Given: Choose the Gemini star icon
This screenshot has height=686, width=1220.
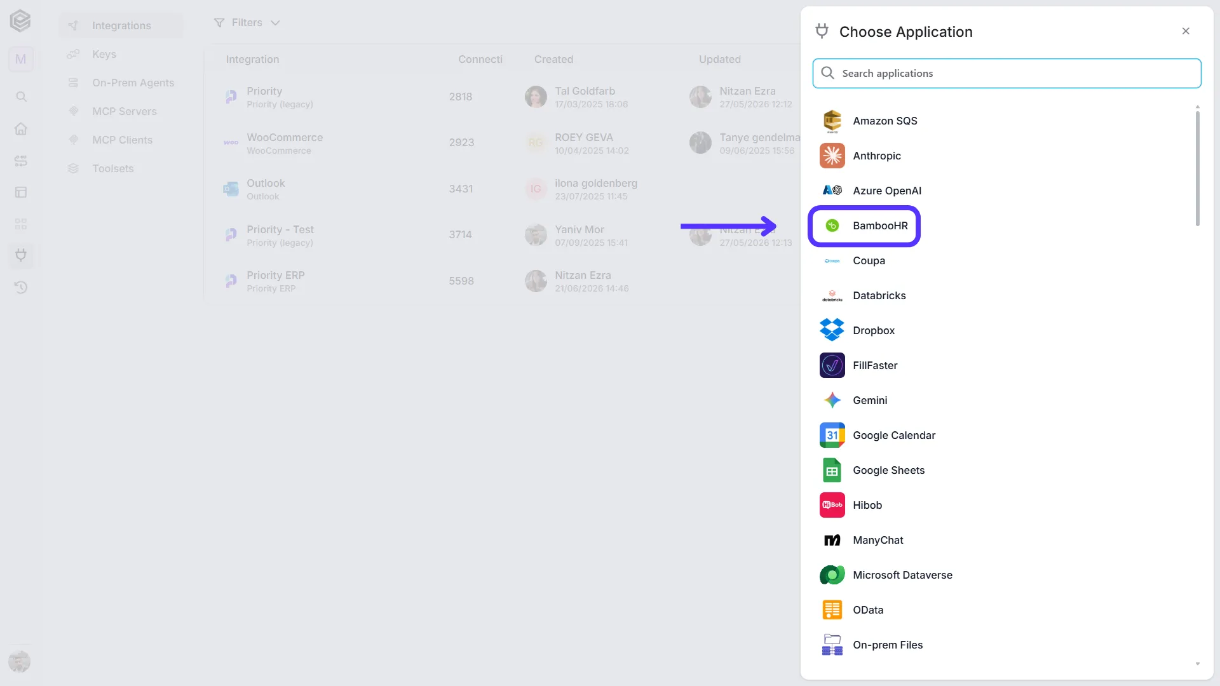Looking at the screenshot, I should point(832,400).
